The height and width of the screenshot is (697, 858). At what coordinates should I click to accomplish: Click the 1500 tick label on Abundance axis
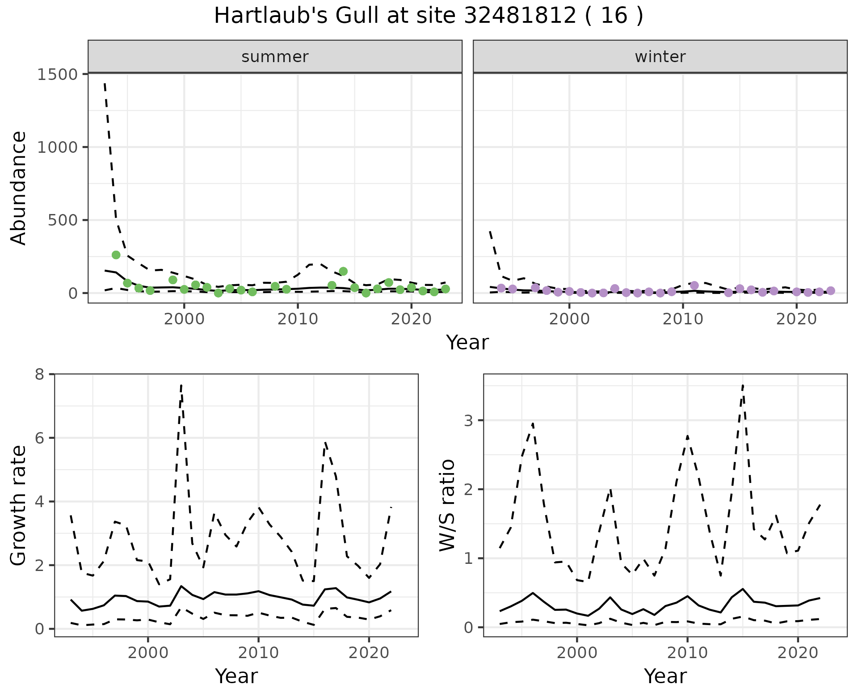coord(57,74)
